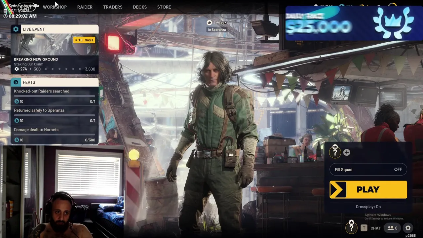Click the 'Staking Our Claim' subtitle
Image resolution: width=423 pixels, height=238 pixels.
tap(28, 64)
